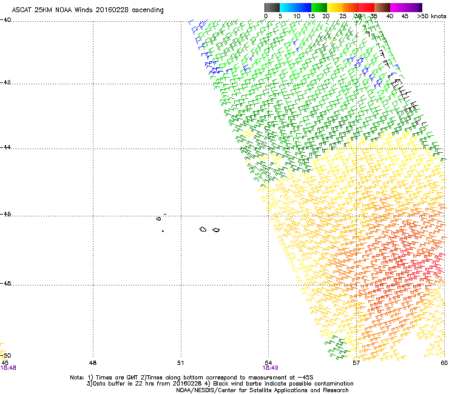Click the orange 25-30 knots legend color

pos(351,7)
